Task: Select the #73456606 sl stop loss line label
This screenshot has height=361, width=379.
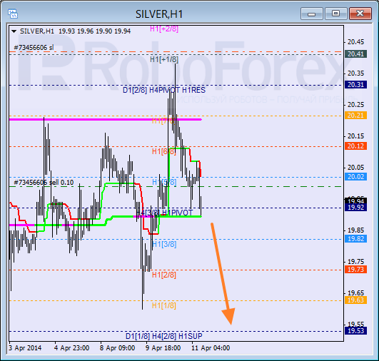Action: (34, 48)
